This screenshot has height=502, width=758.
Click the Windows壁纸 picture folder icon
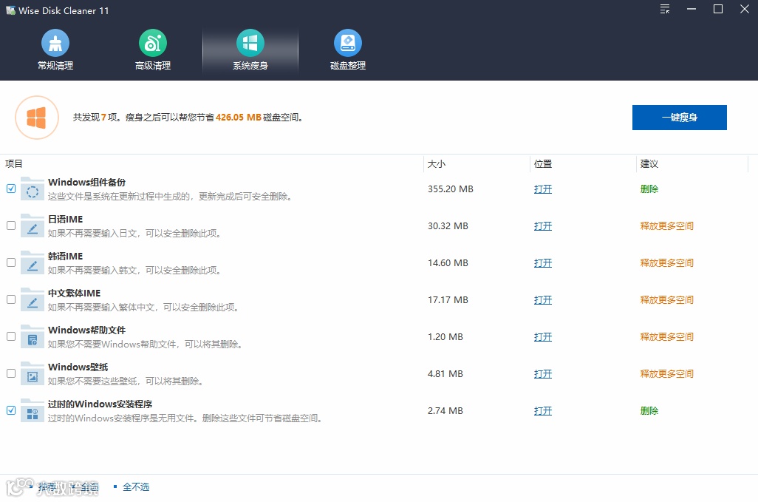coord(33,374)
